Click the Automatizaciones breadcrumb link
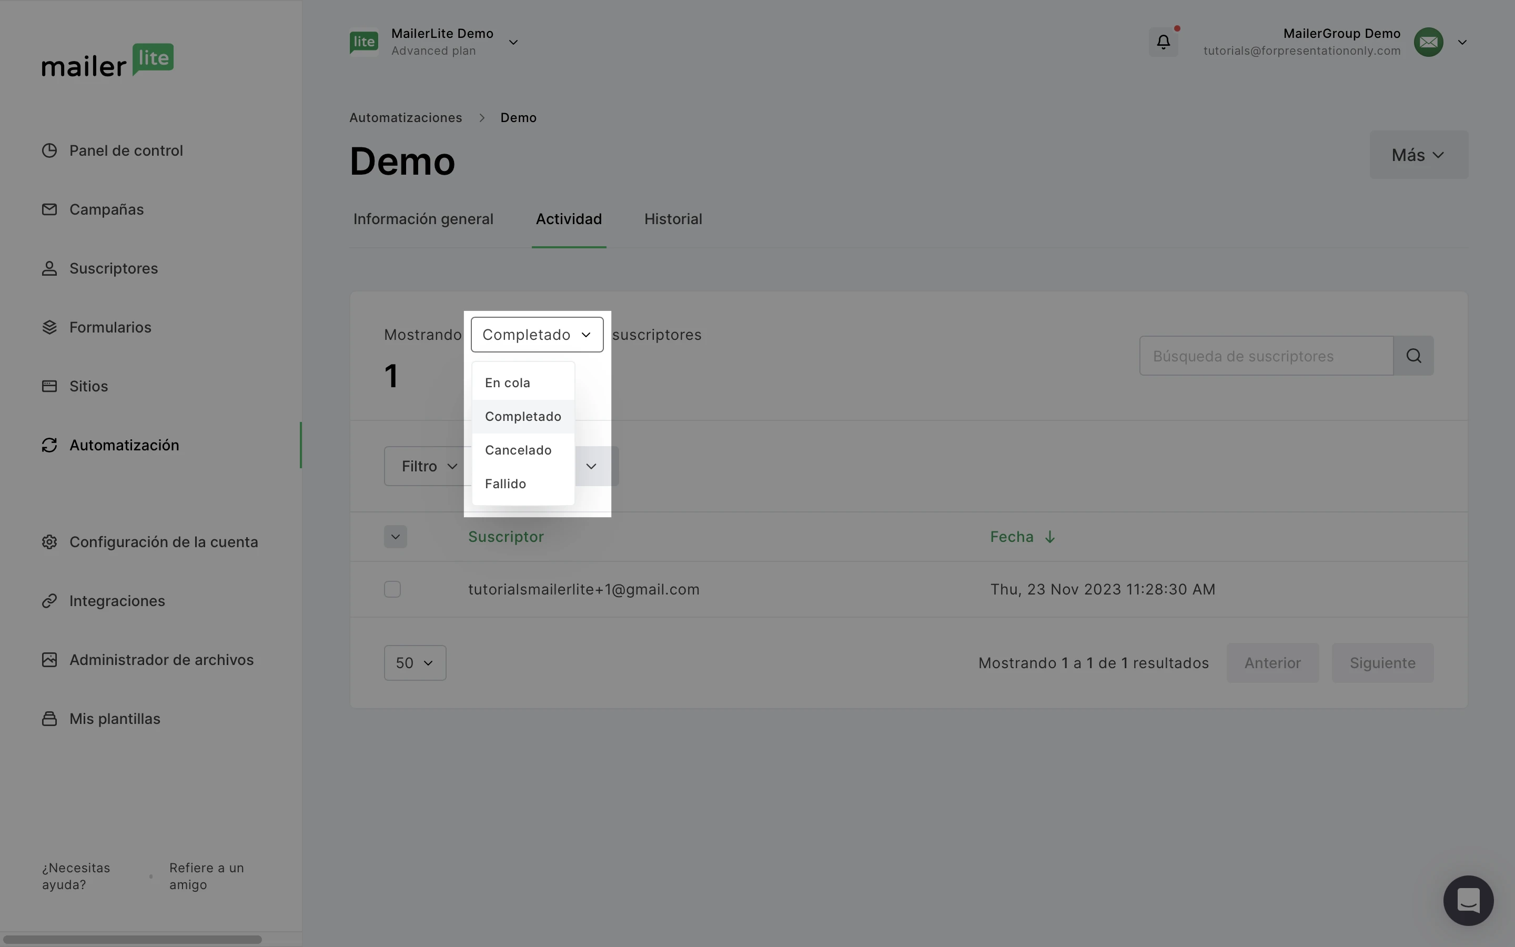The width and height of the screenshot is (1515, 947). pyautogui.click(x=406, y=118)
